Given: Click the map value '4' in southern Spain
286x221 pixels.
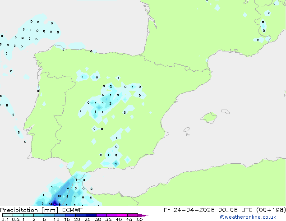Looking at the screenshot, I should (x=116, y=164).
